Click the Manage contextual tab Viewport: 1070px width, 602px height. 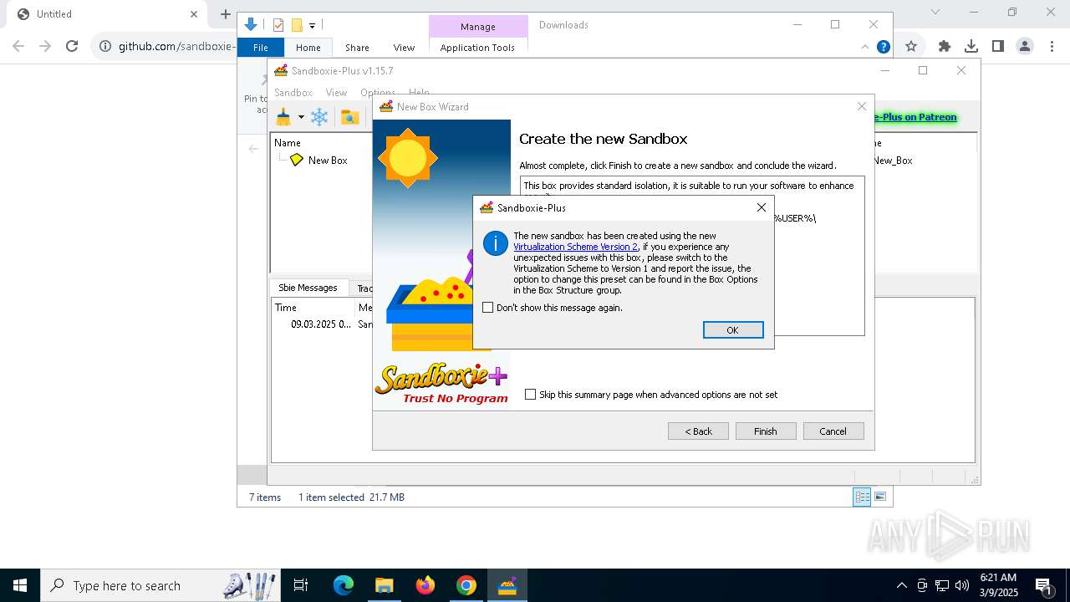click(478, 27)
